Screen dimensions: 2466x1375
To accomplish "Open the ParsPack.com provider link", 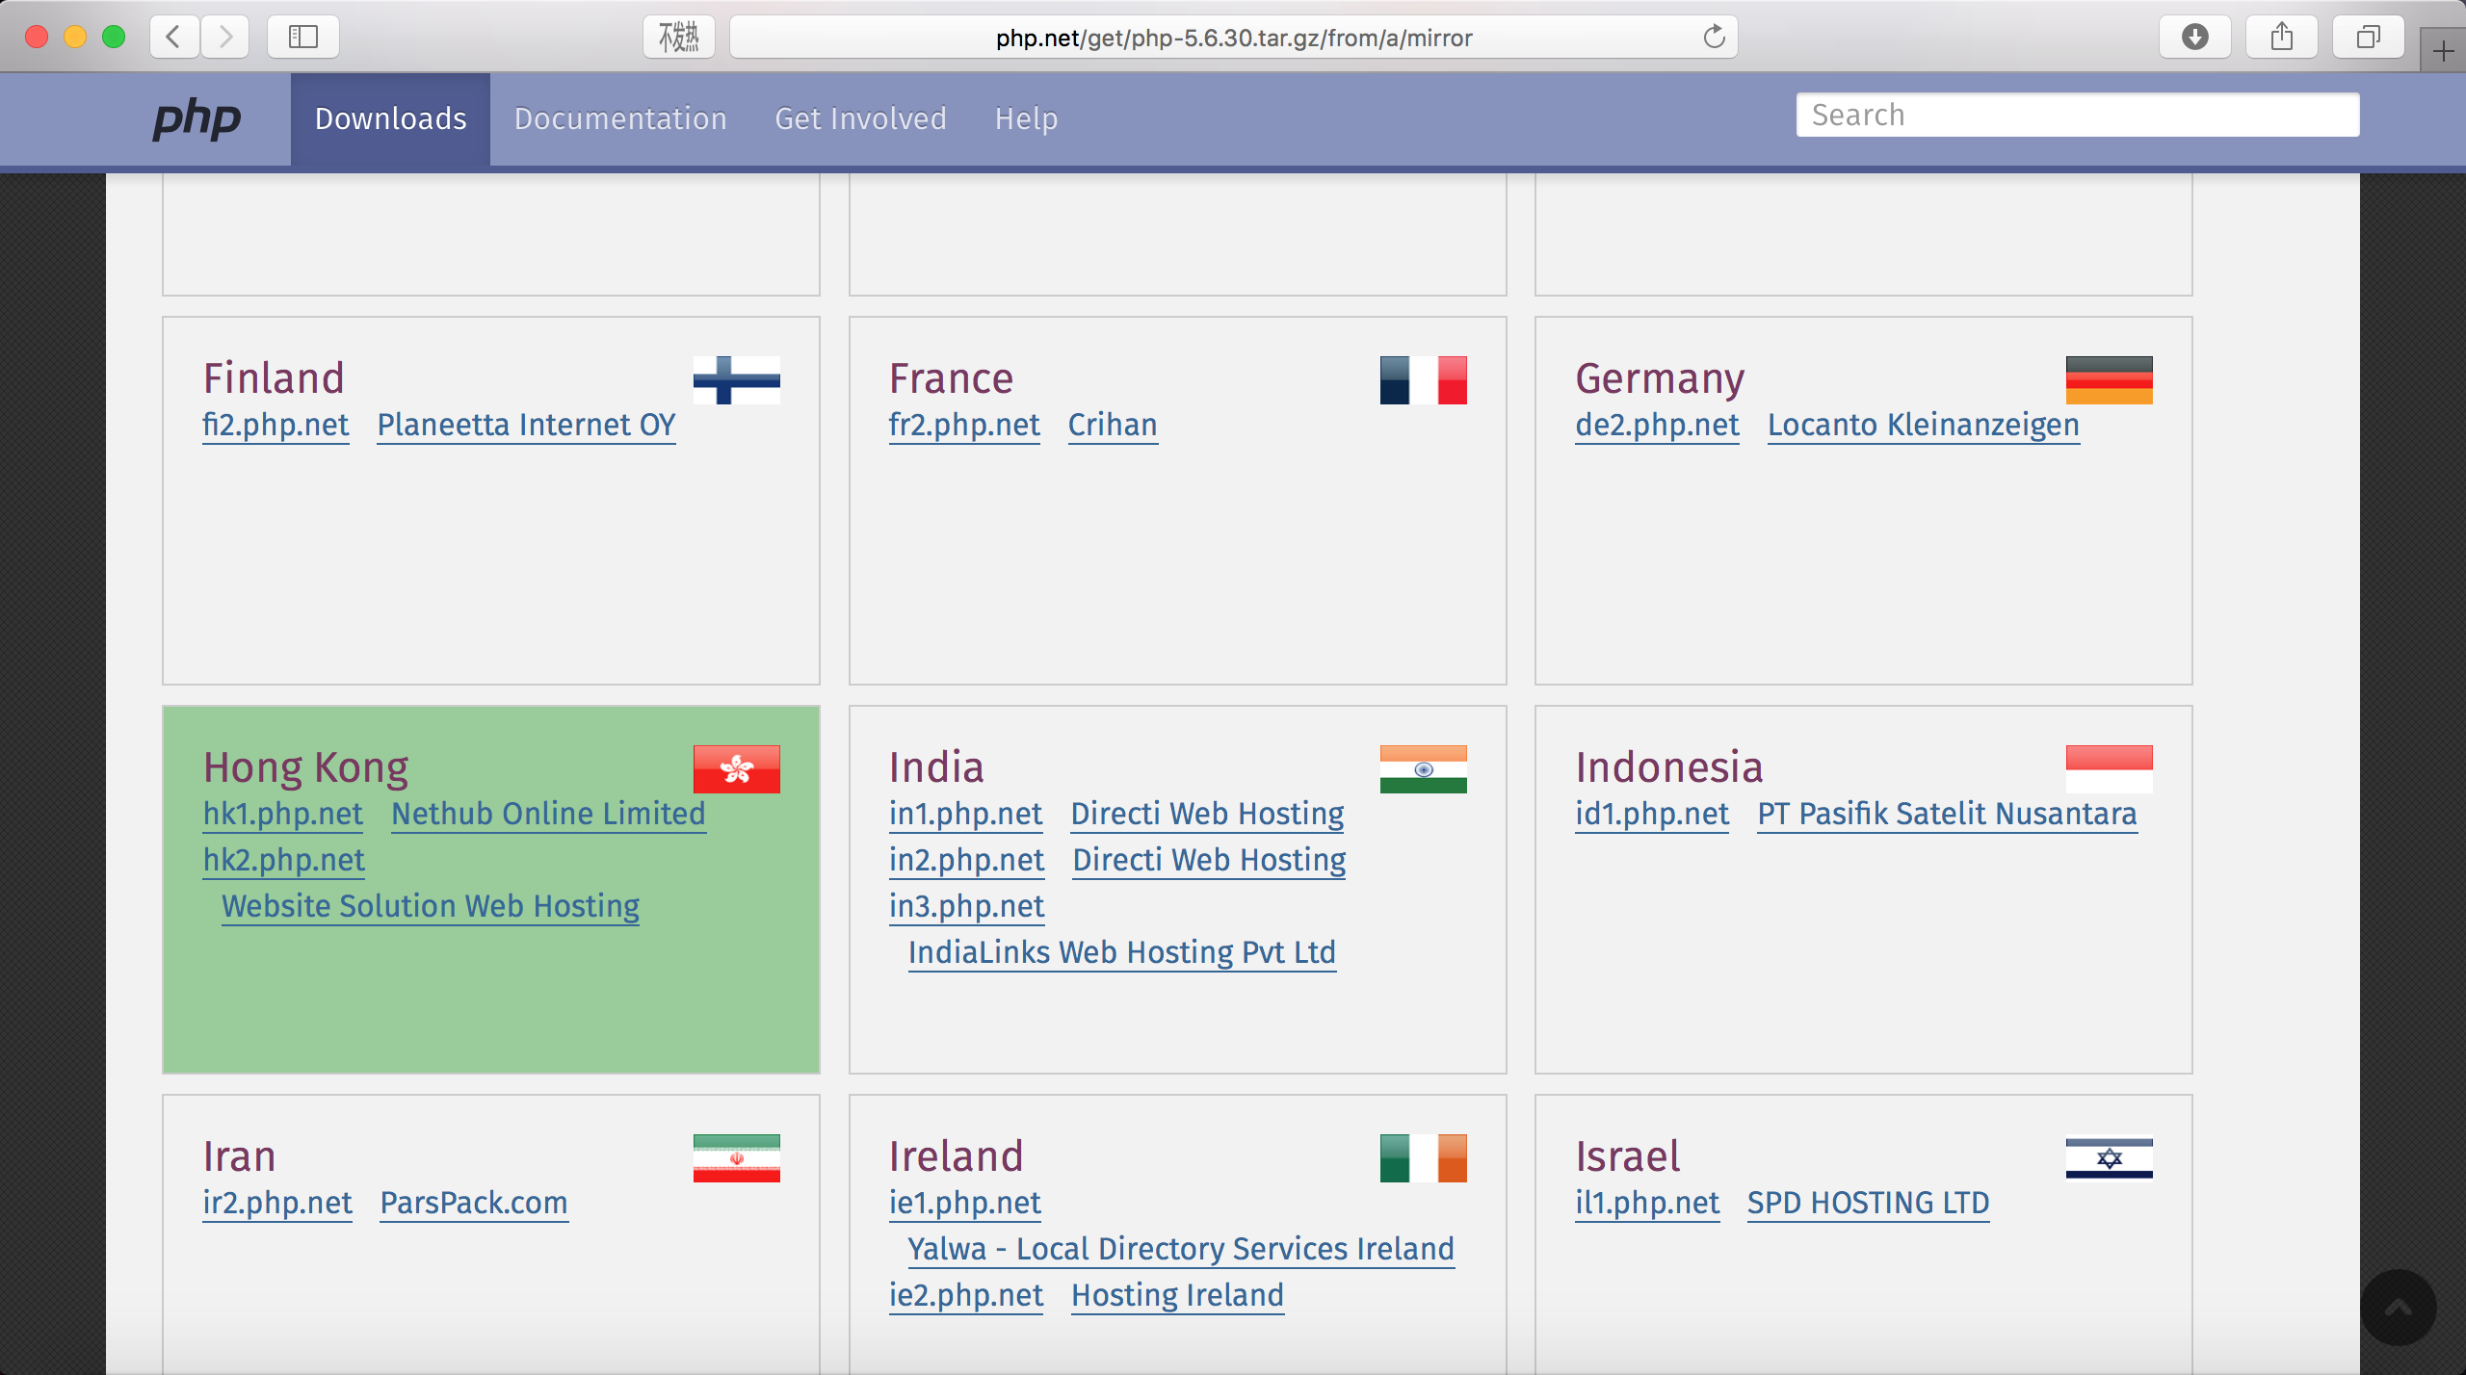I will [474, 1203].
